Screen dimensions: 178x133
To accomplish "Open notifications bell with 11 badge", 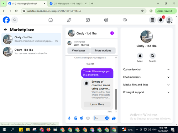I will pyautogui.click(x=161, y=20).
